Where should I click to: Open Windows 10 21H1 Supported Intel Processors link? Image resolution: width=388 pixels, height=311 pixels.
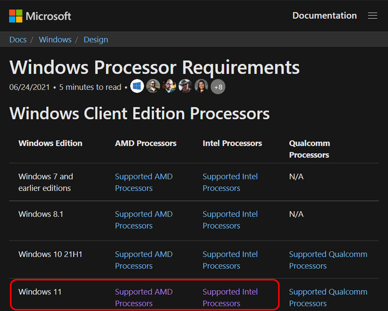tap(230, 260)
